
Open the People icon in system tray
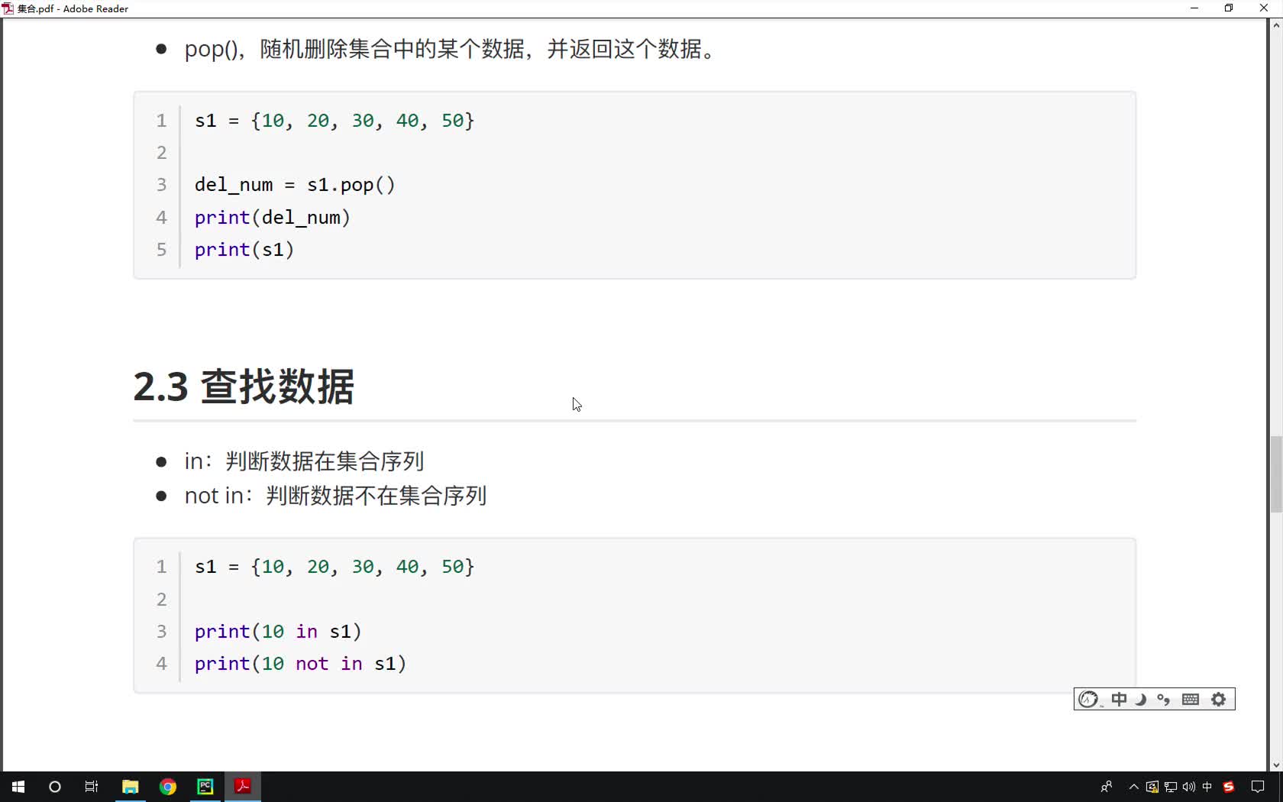pyautogui.click(x=1107, y=787)
